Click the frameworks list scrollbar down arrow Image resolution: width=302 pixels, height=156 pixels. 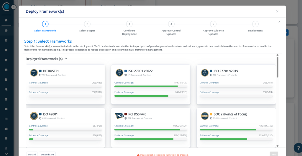(x=277, y=146)
